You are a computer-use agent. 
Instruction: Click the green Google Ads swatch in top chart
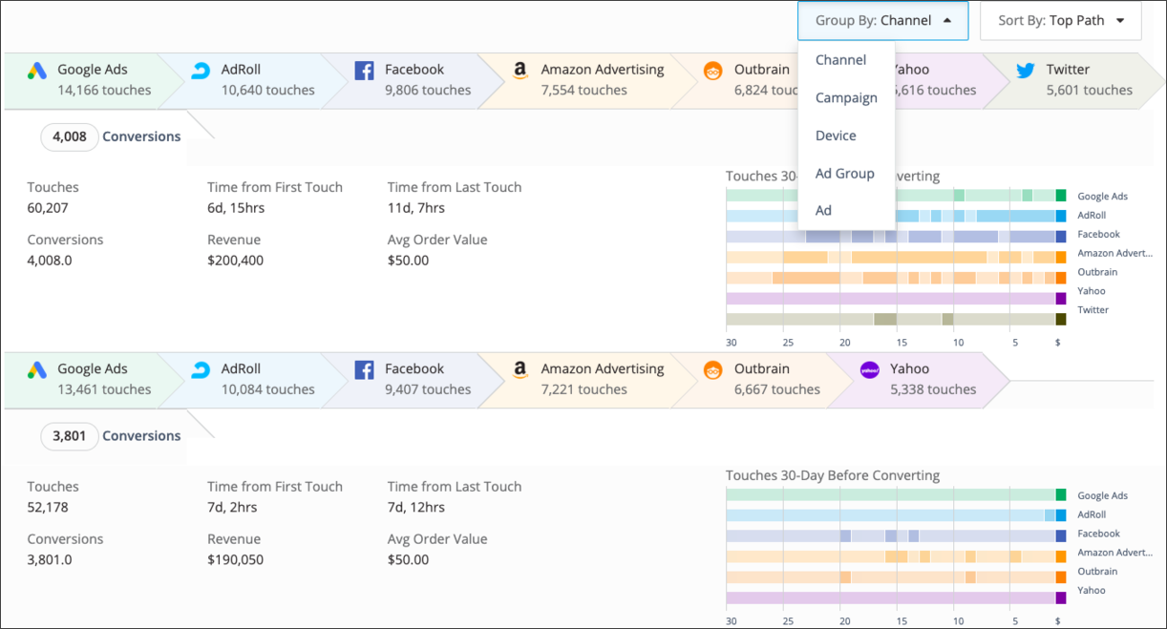click(x=1061, y=196)
